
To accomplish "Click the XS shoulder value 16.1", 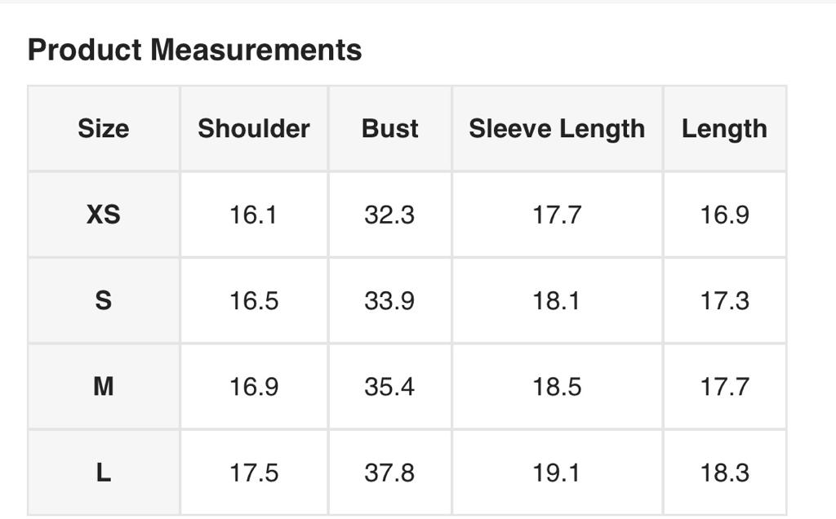I will (254, 215).
